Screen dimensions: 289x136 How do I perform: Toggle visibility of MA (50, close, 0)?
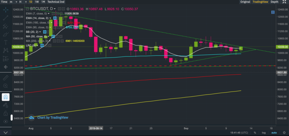tap(53, 36)
